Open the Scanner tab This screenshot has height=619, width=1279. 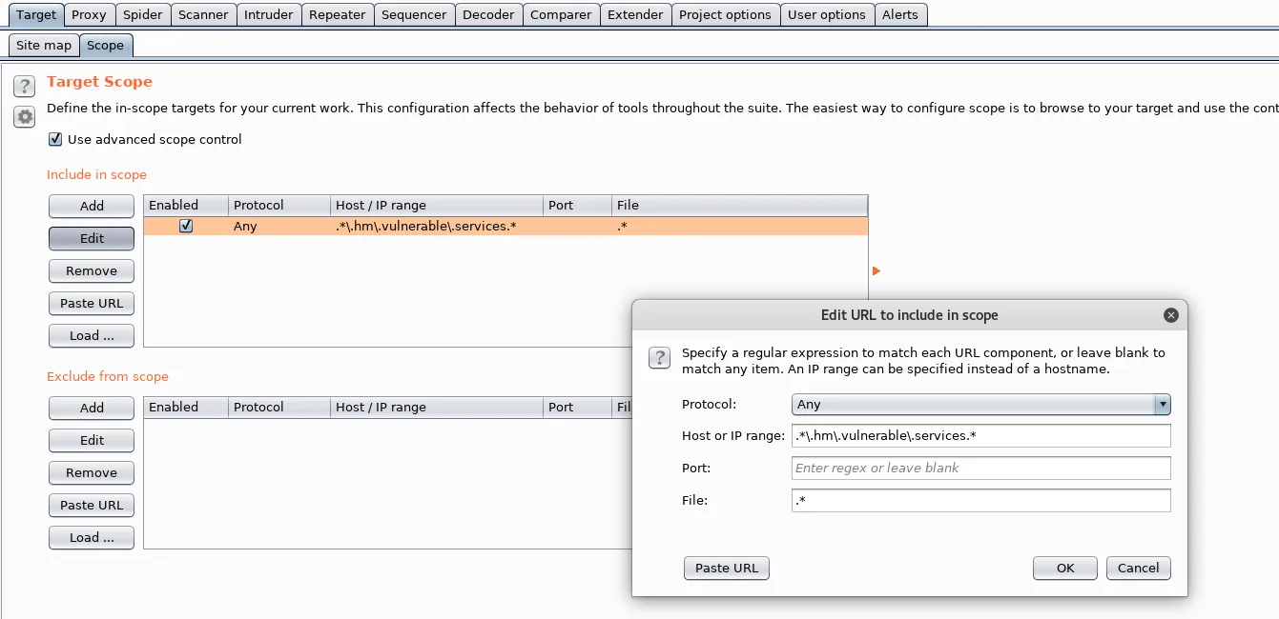pyautogui.click(x=203, y=14)
